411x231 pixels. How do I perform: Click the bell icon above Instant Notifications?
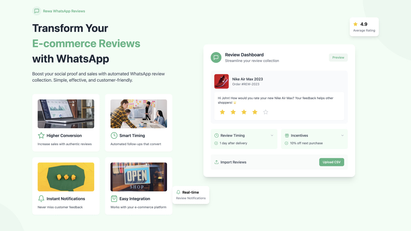(x=41, y=198)
